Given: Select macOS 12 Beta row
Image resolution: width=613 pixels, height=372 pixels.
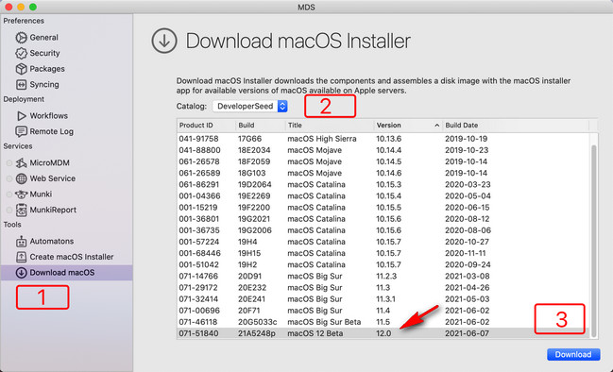Looking at the screenshot, I should click(383, 333).
